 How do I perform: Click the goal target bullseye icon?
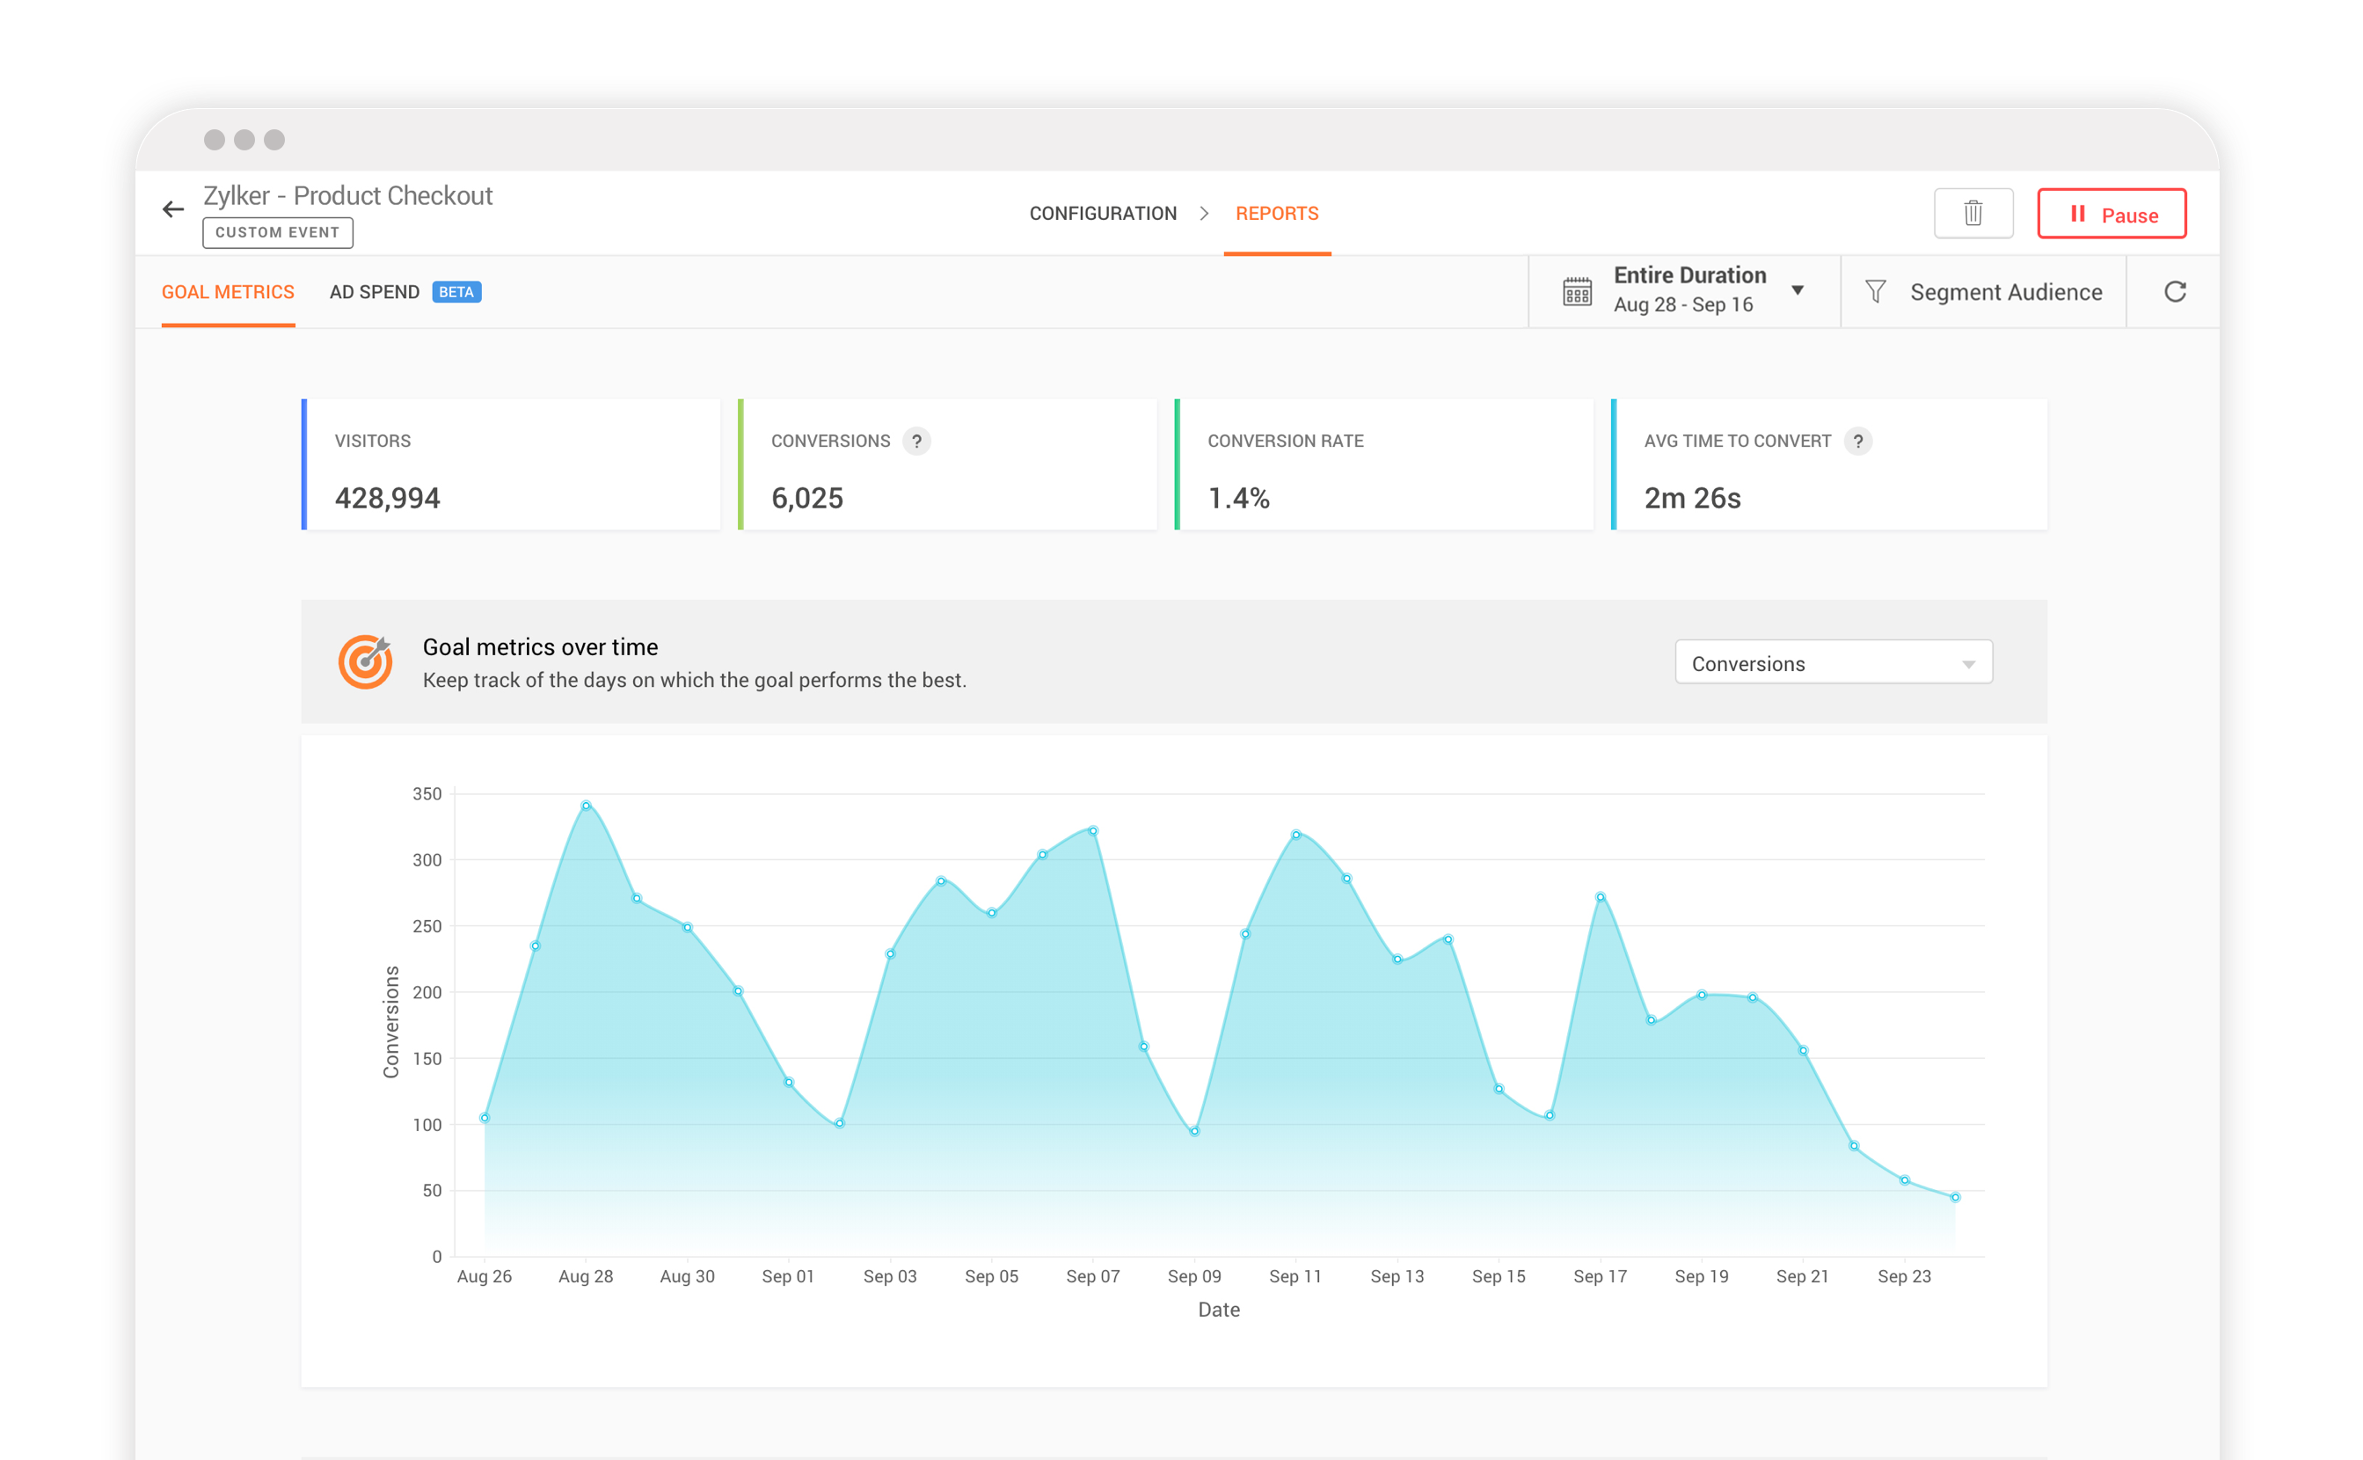pos(365,661)
